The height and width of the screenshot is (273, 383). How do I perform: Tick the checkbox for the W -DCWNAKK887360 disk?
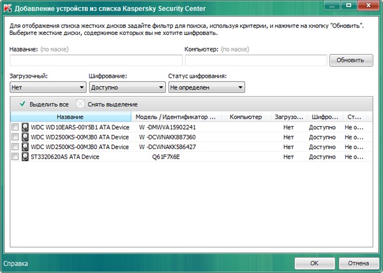coord(15,137)
